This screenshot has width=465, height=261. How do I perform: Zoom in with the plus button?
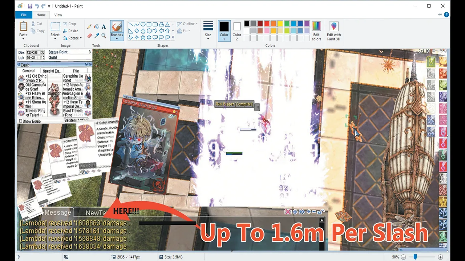click(440, 257)
